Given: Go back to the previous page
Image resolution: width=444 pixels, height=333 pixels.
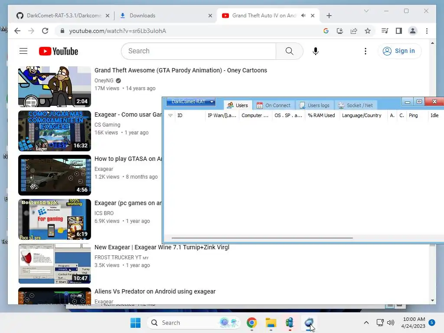Looking at the screenshot, I should (17, 31).
